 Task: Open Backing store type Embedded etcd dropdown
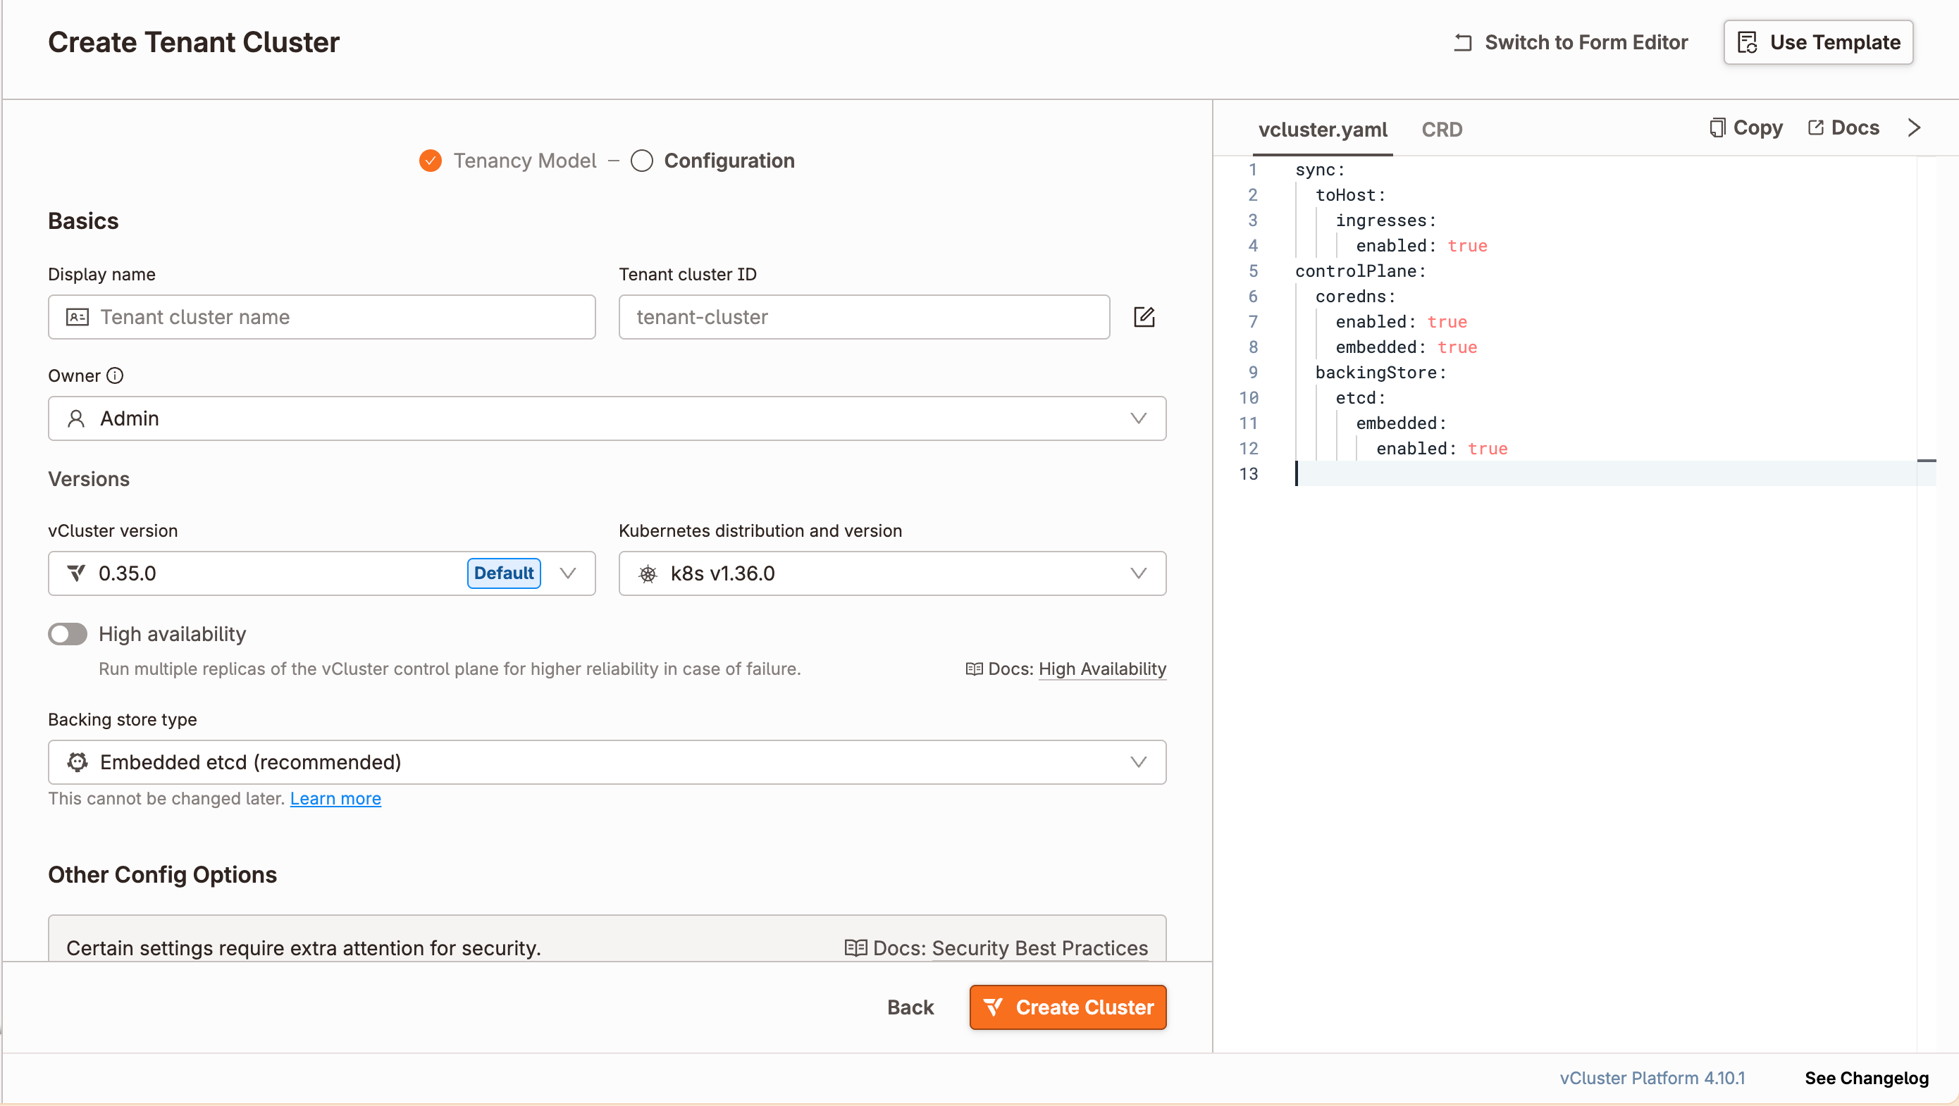pos(607,762)
